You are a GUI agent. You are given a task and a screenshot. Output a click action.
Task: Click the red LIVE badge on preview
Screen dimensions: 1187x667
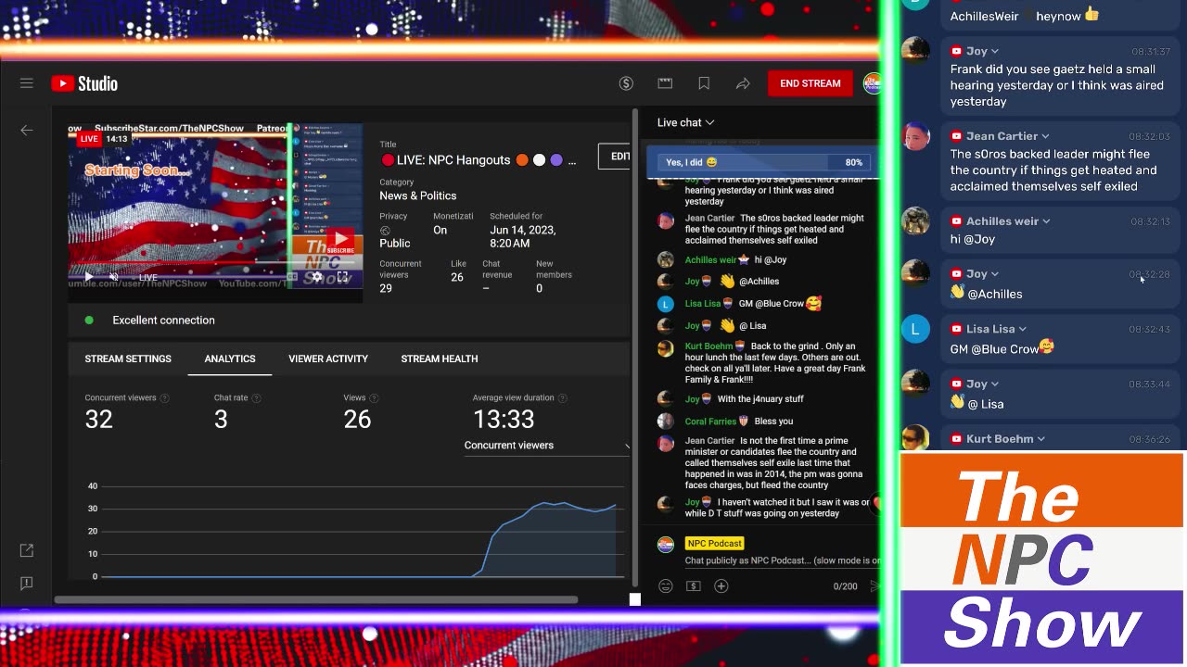(89, 139)
